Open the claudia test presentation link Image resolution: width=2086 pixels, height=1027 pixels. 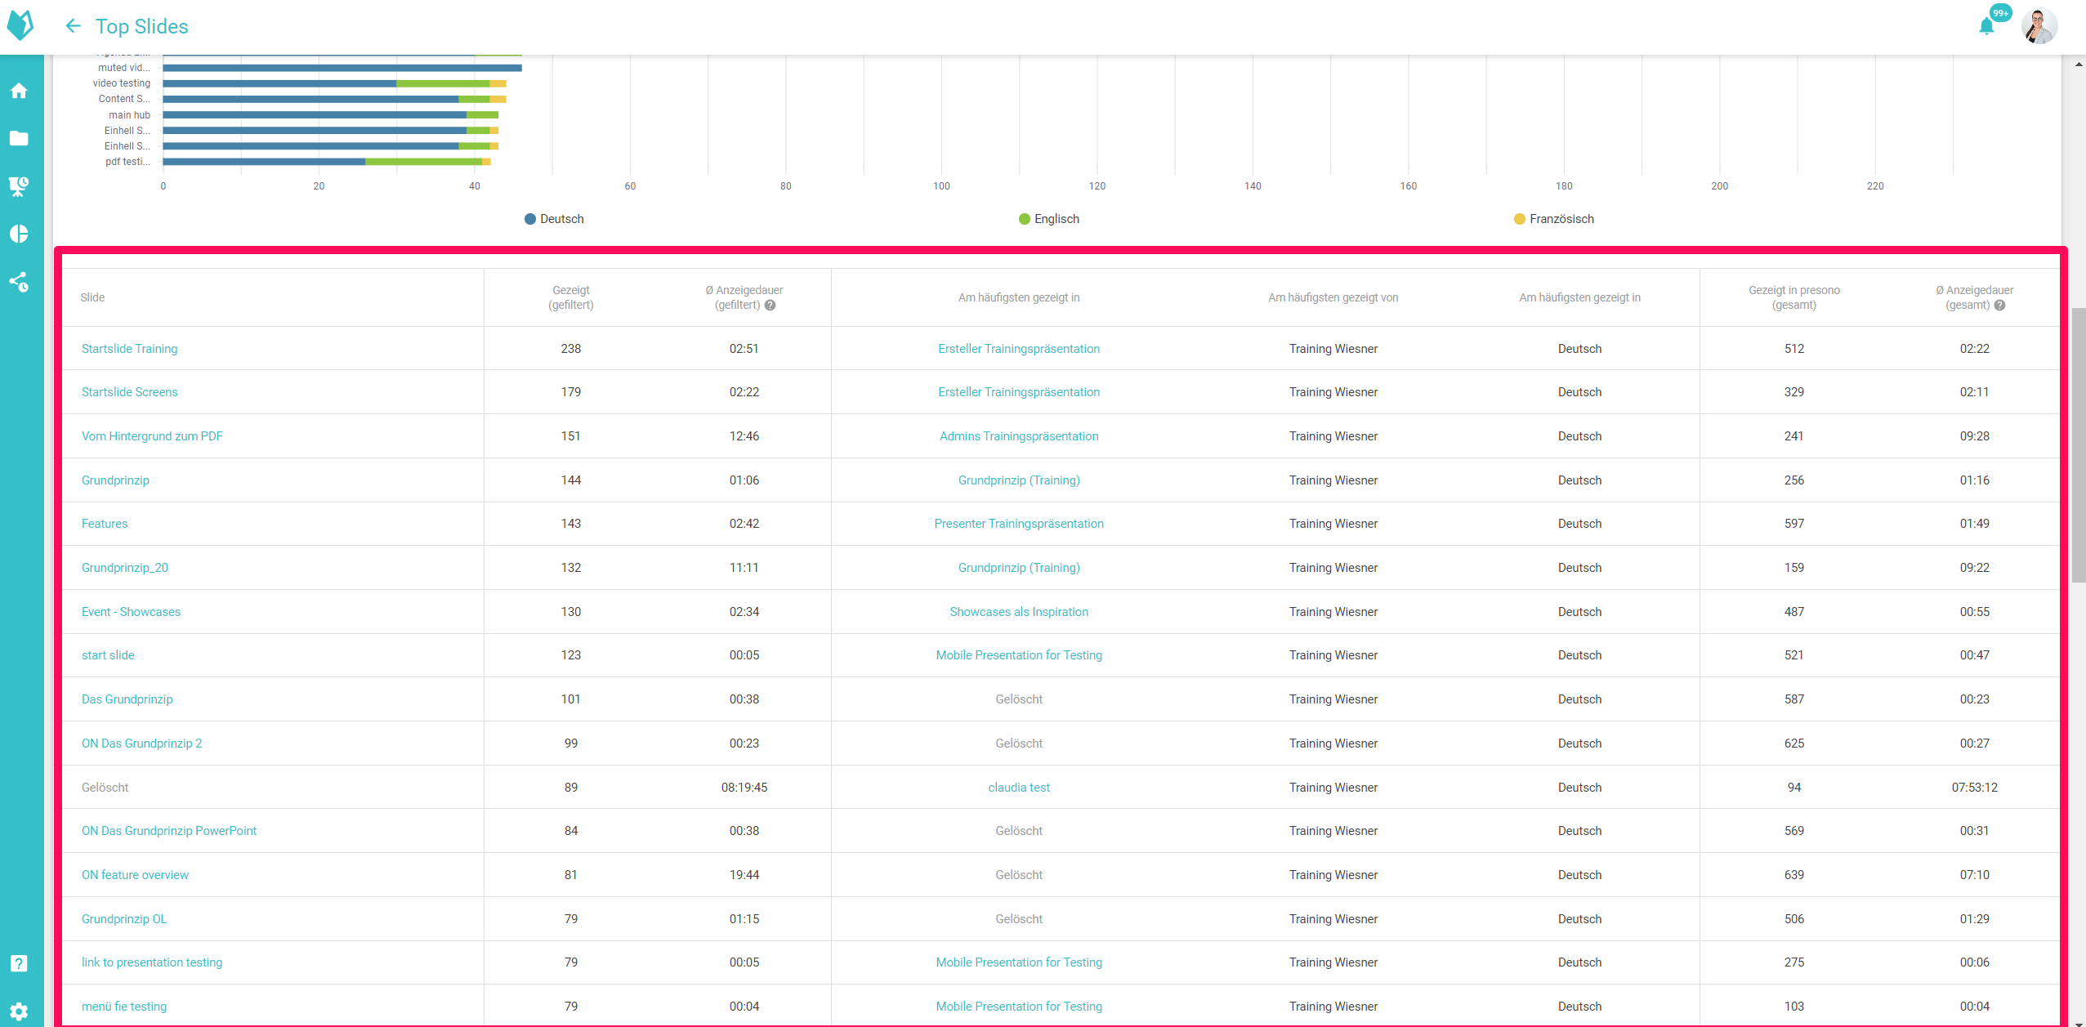[1019, 788]
